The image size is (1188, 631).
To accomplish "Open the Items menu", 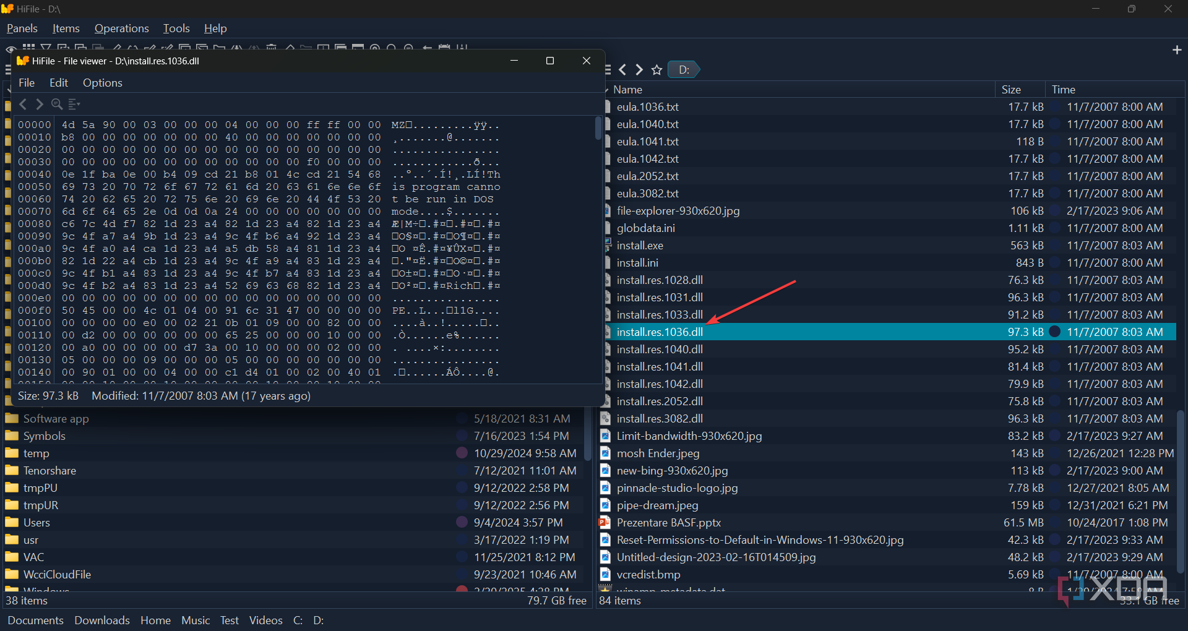I will coord(66,28).
